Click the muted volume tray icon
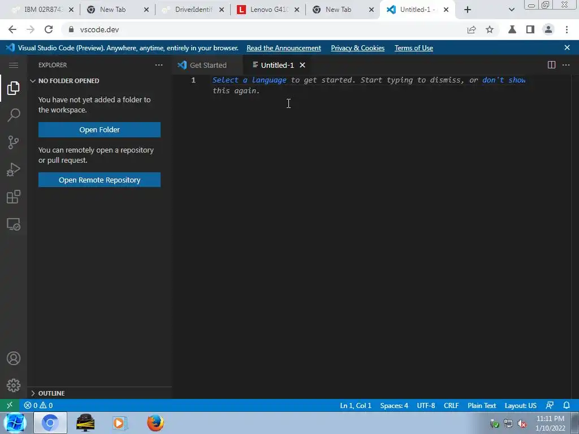 (522, 424)
